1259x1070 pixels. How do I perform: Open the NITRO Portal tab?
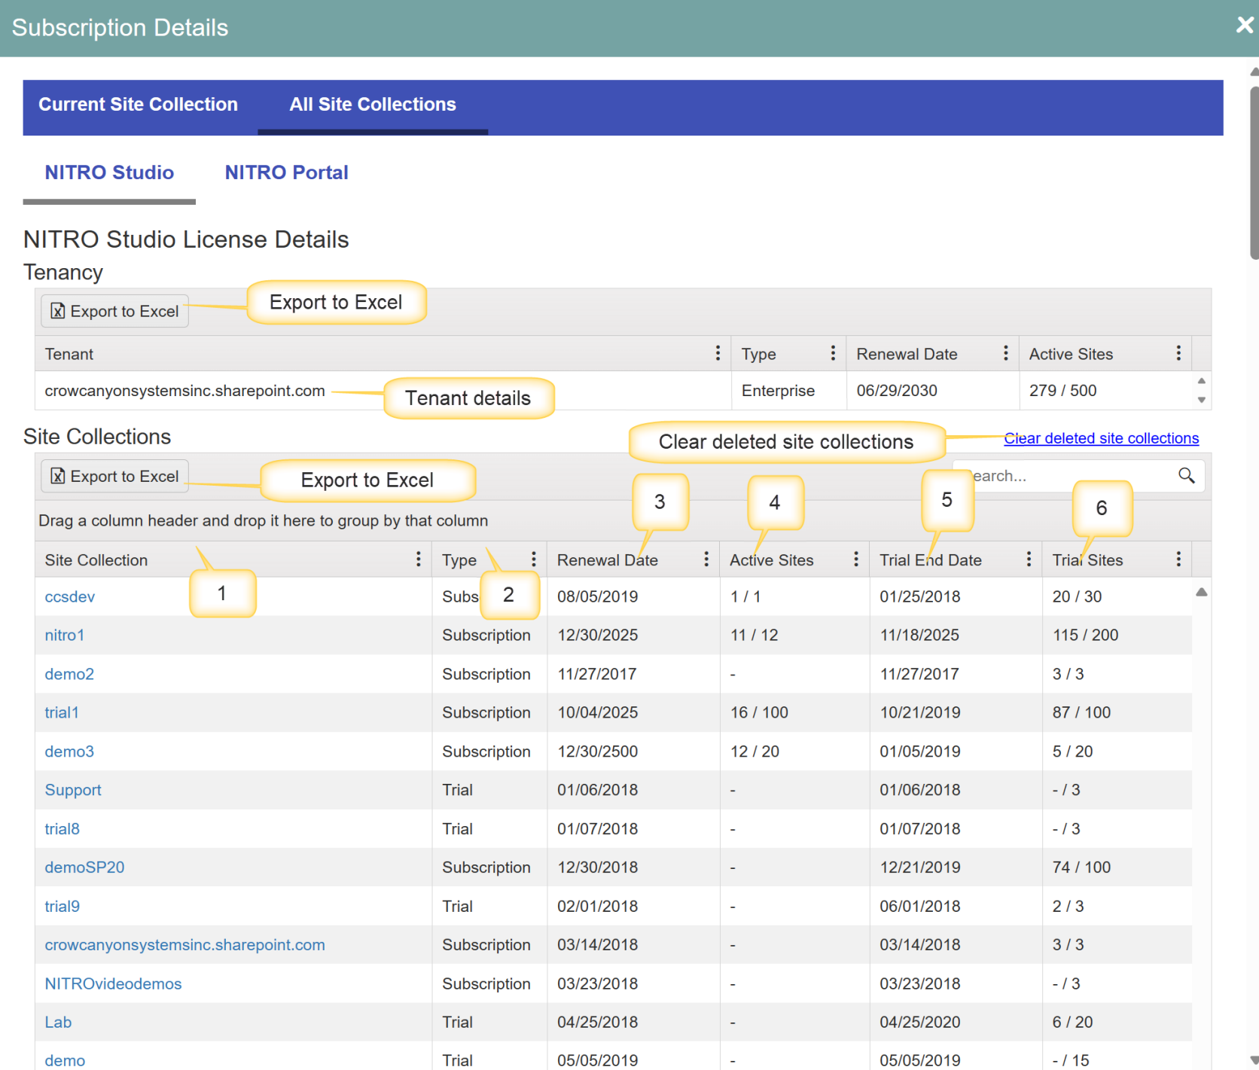point(286,173)
